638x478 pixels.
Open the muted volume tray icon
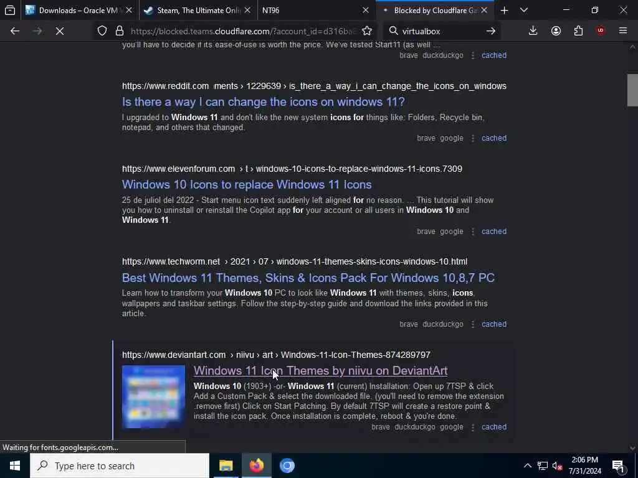coord(557,466)
